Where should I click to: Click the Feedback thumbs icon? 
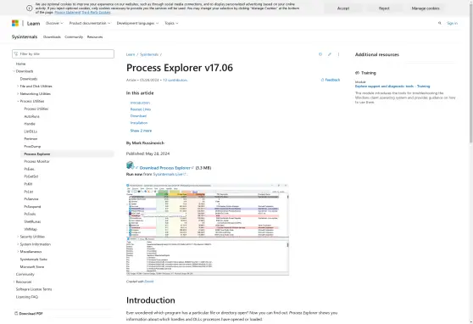(x=322, y=80)
